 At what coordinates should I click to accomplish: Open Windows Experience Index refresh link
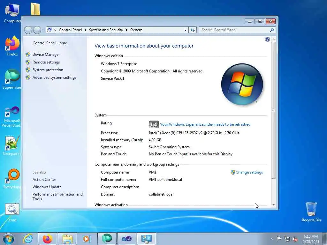coord(205,124)
